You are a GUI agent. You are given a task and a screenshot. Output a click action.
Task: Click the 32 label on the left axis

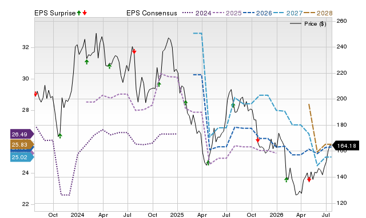(x=25, y=47)
